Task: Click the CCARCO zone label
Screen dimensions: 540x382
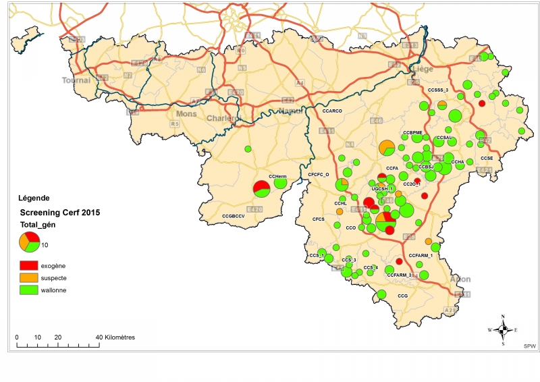Action: point(333,110)
